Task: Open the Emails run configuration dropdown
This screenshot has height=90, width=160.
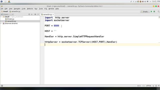Action: pos(145,11)
